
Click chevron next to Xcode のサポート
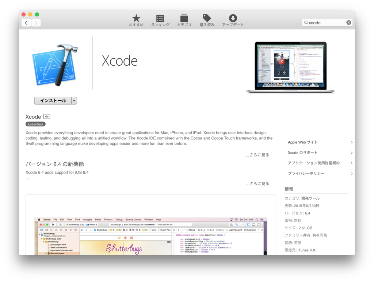[x=351, y=152]
